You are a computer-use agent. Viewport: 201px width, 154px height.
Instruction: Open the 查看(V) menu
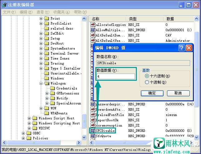click(x=43, y=12)
